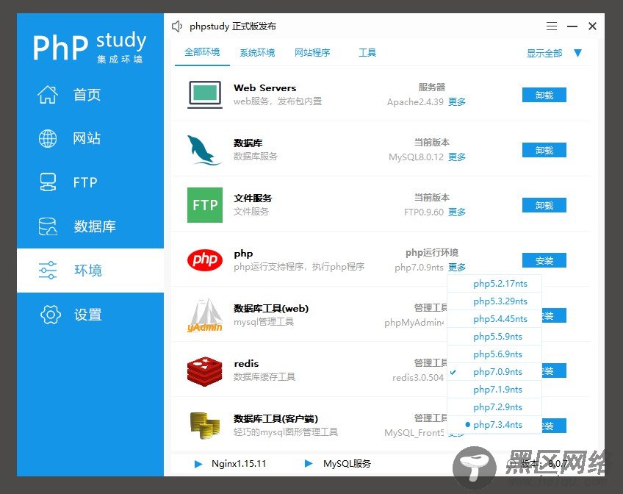623x494 pixels.
Task: Click the MySQL8.0.12 version text
Action: pyautogui.click(x=416, y=157)
